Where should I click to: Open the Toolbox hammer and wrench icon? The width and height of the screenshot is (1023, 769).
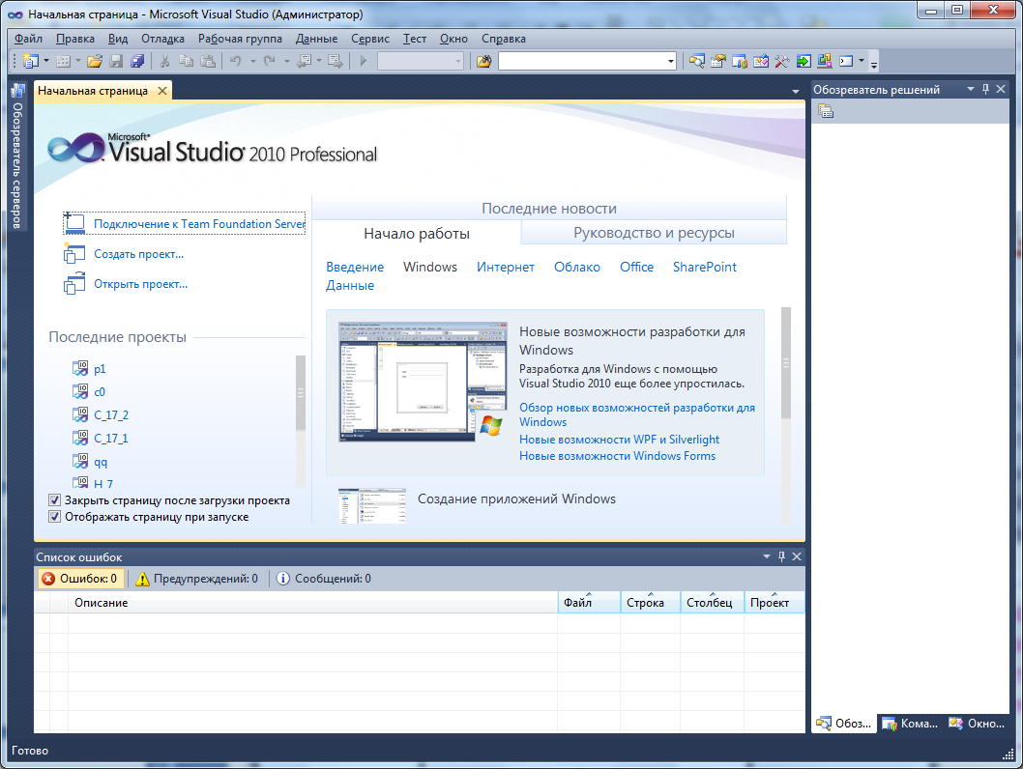click(x=781, y=61)
